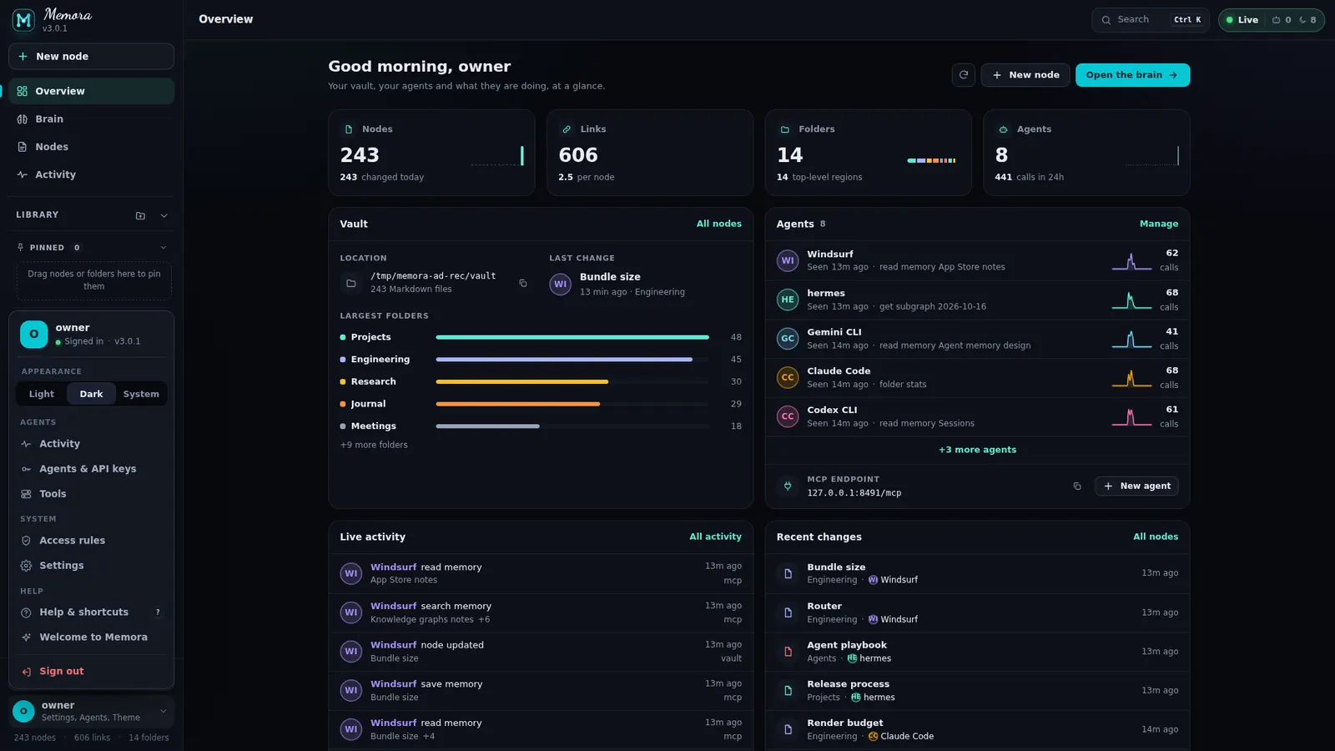Click the Research folder yellow bar

(x=521, y=381)
